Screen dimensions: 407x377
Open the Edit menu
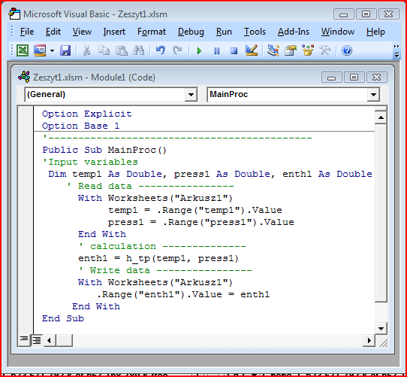point(53,32)
